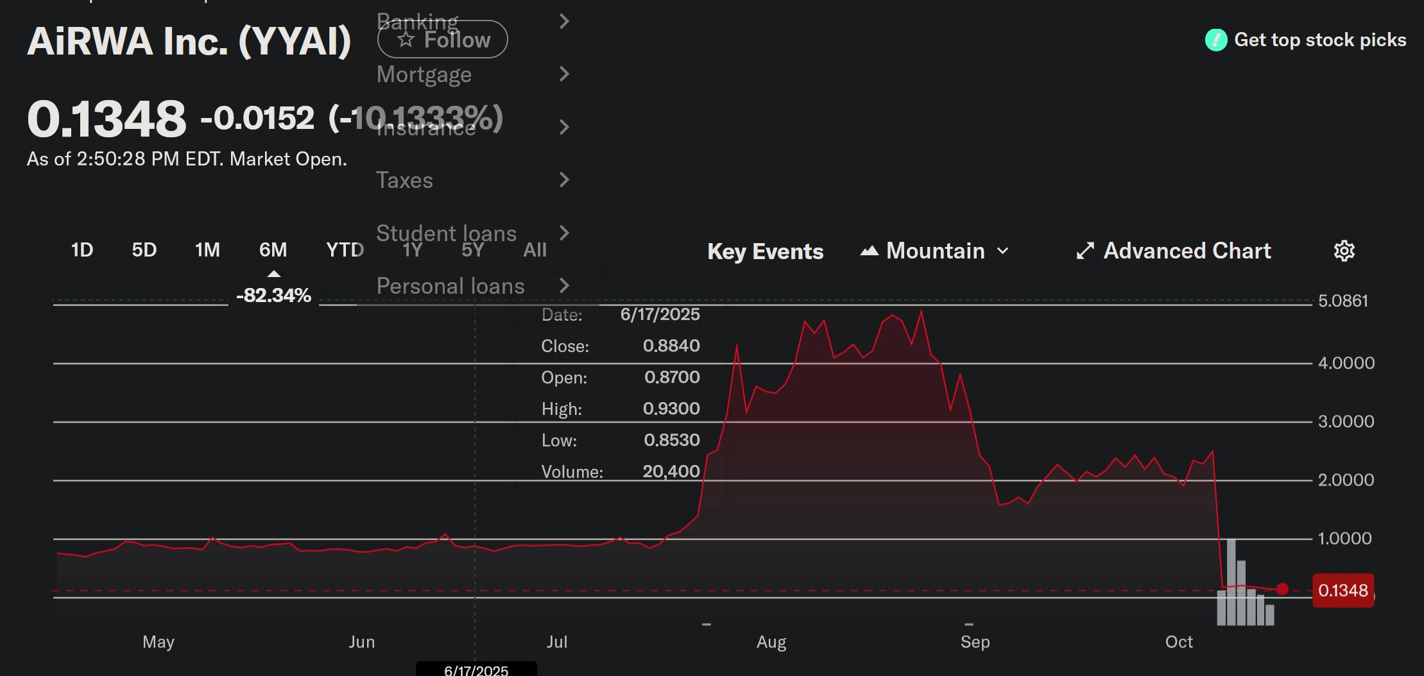Open the Insurance menu item
This screenshot has height=676, width=1424.
click(474, 128)
